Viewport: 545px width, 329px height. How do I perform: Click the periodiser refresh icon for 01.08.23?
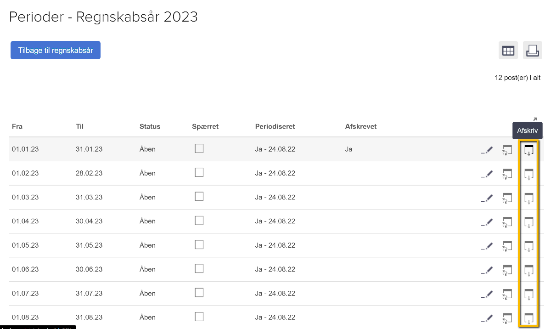(x=507, y=318)
